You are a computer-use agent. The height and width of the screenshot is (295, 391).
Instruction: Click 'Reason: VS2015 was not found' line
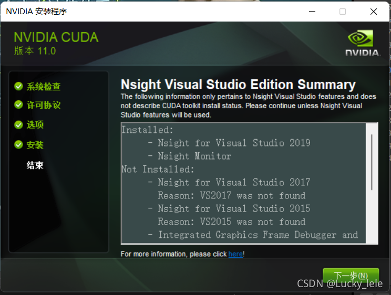coord(232,222)
